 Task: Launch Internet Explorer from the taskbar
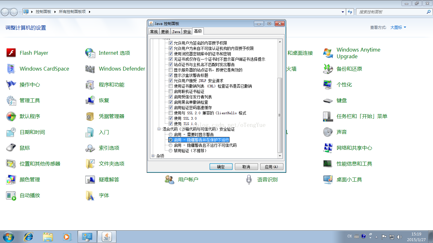[29, 236]
